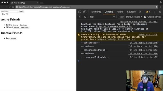Open the Default levels dropdown
This screenshot has height=91, width=163.
pos(134,17)
